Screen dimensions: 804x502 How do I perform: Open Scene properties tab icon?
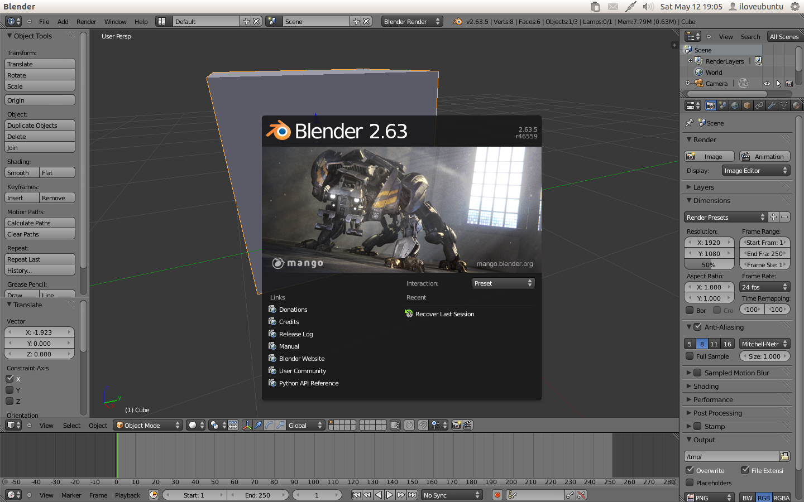pyautogui.click(x=723, y=105)
